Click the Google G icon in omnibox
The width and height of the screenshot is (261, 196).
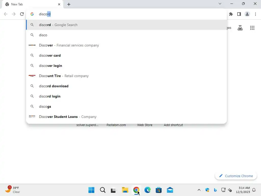point(32,14)
